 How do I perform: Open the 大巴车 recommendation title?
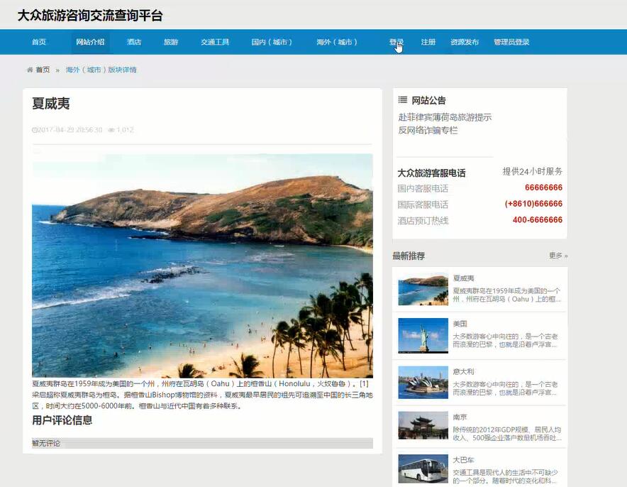click(x=463, y=460)
